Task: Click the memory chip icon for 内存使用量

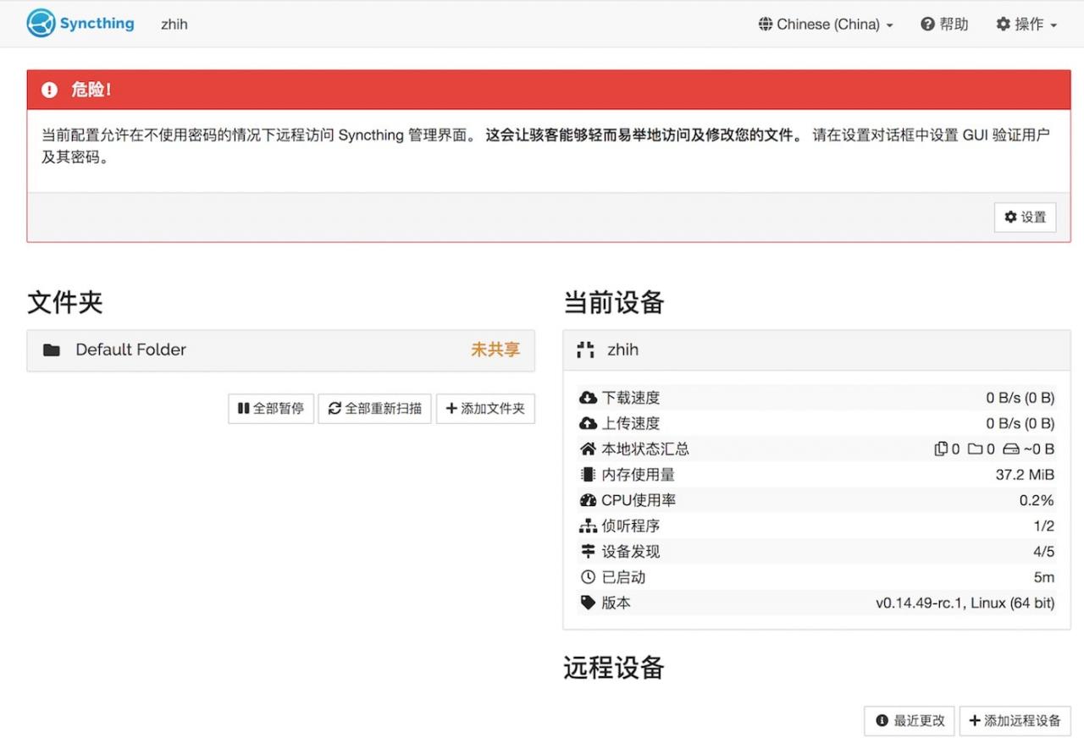Action: [x=588, y=475]
